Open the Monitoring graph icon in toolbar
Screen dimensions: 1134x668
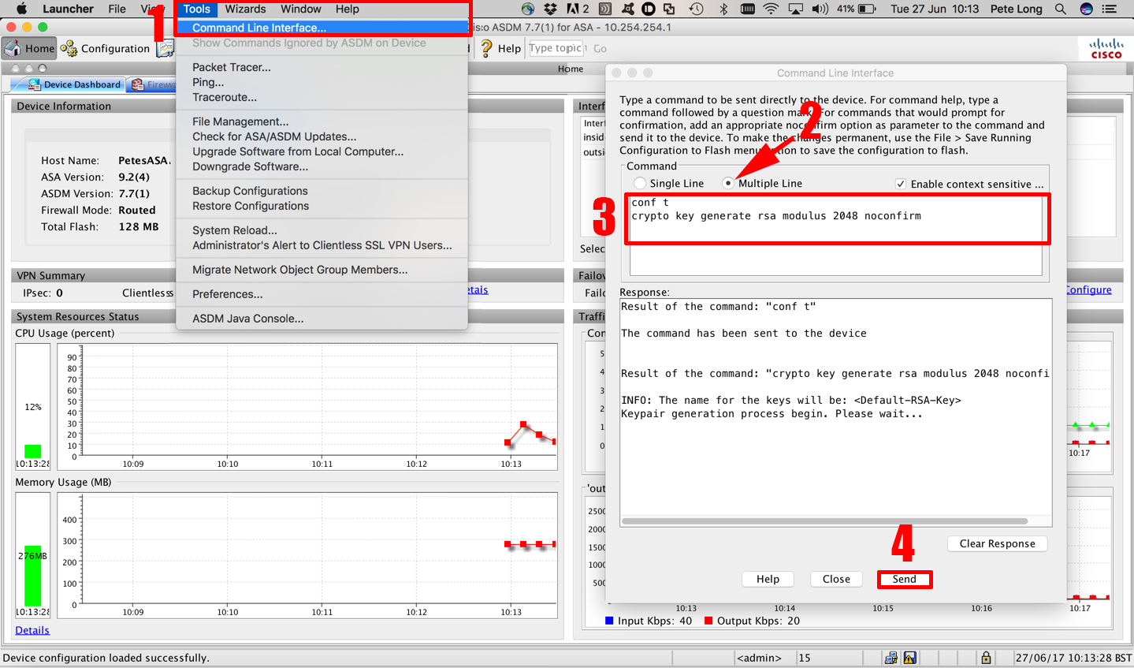[165, 48]
